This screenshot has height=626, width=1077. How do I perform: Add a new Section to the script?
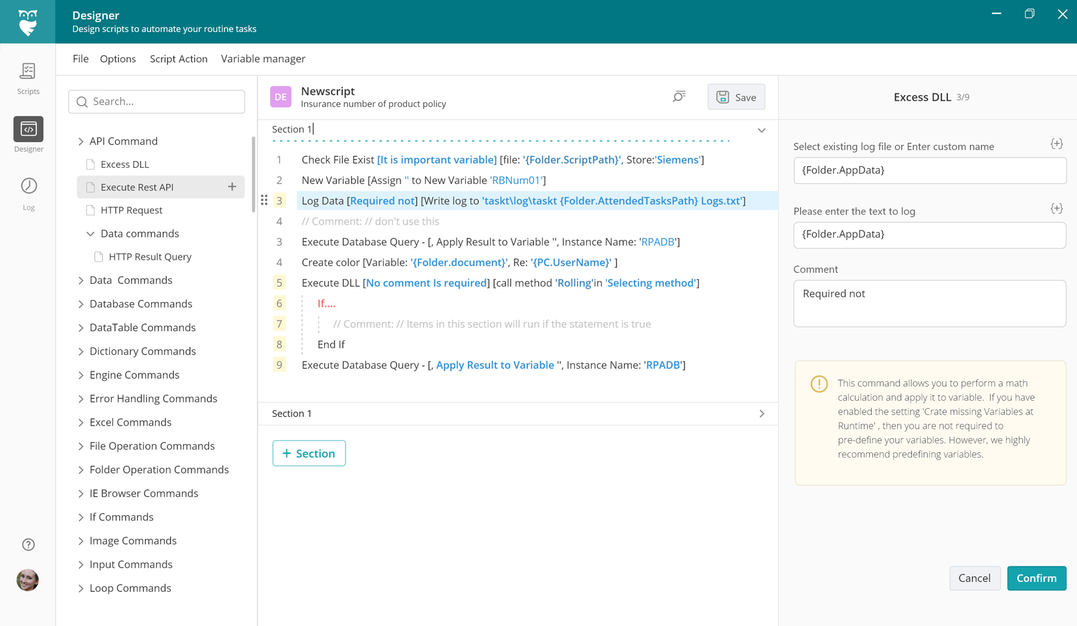pyautogui.click(x=309, y=453)
